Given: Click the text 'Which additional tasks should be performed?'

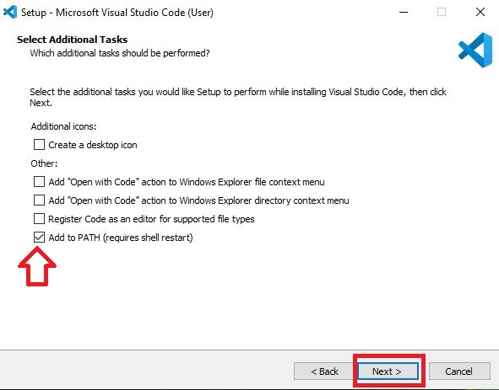Looking at the screenshot, I should tap(120, 53).
